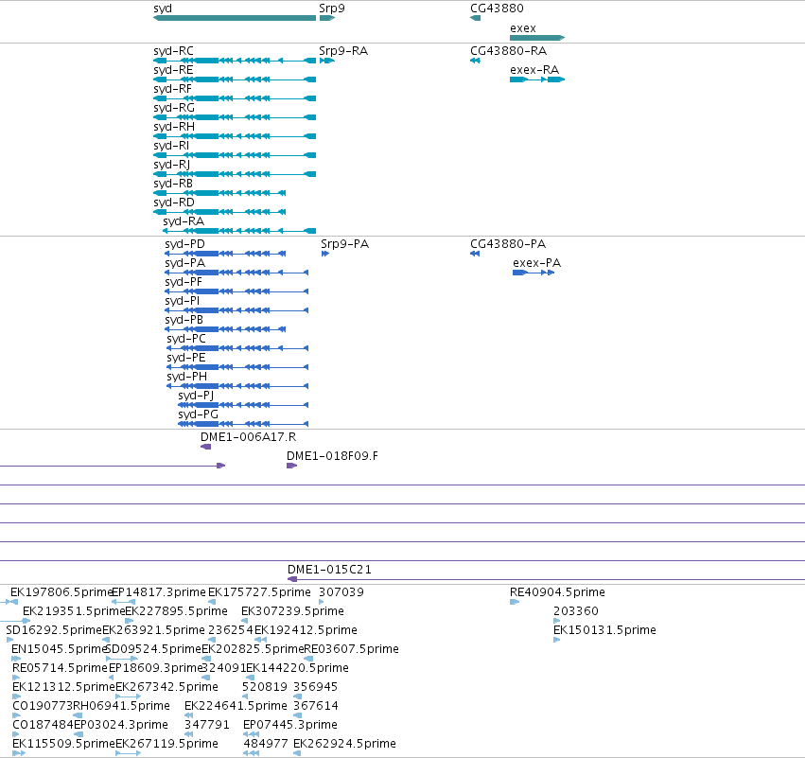Select the EK150131.5prime EST
Screen dimensions: 805x758
[x=556, y=640]
